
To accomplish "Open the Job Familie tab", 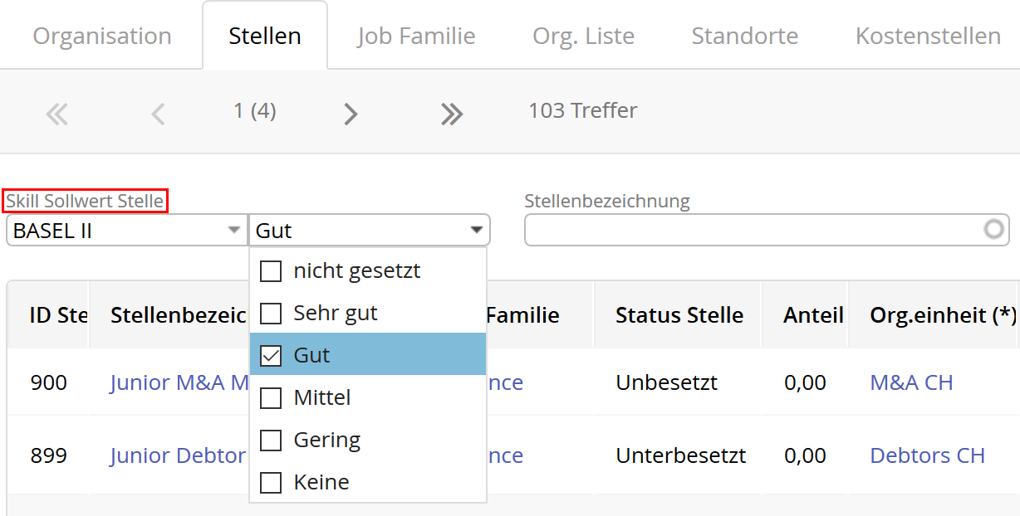I will 416,37.
